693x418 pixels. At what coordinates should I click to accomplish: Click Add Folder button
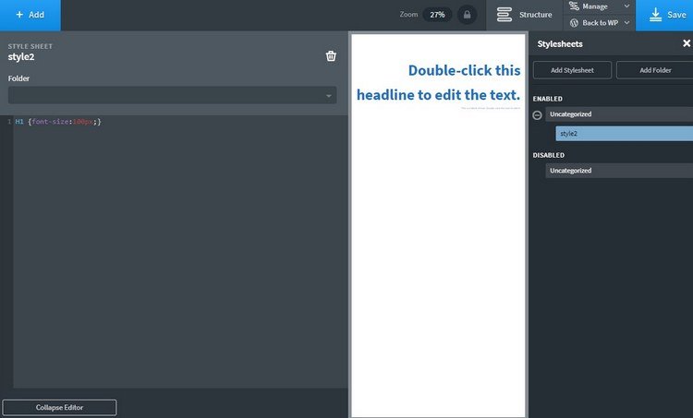point(655,70)
